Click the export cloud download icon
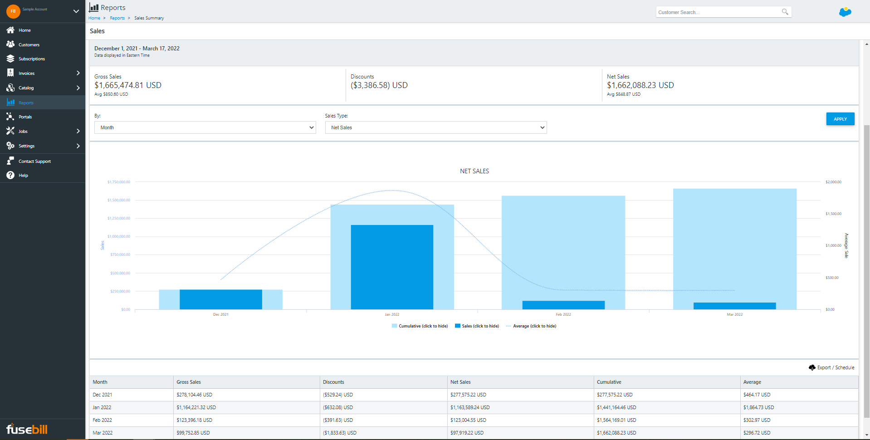The height and width of the screenshot is (440, 870). [812, 367]
